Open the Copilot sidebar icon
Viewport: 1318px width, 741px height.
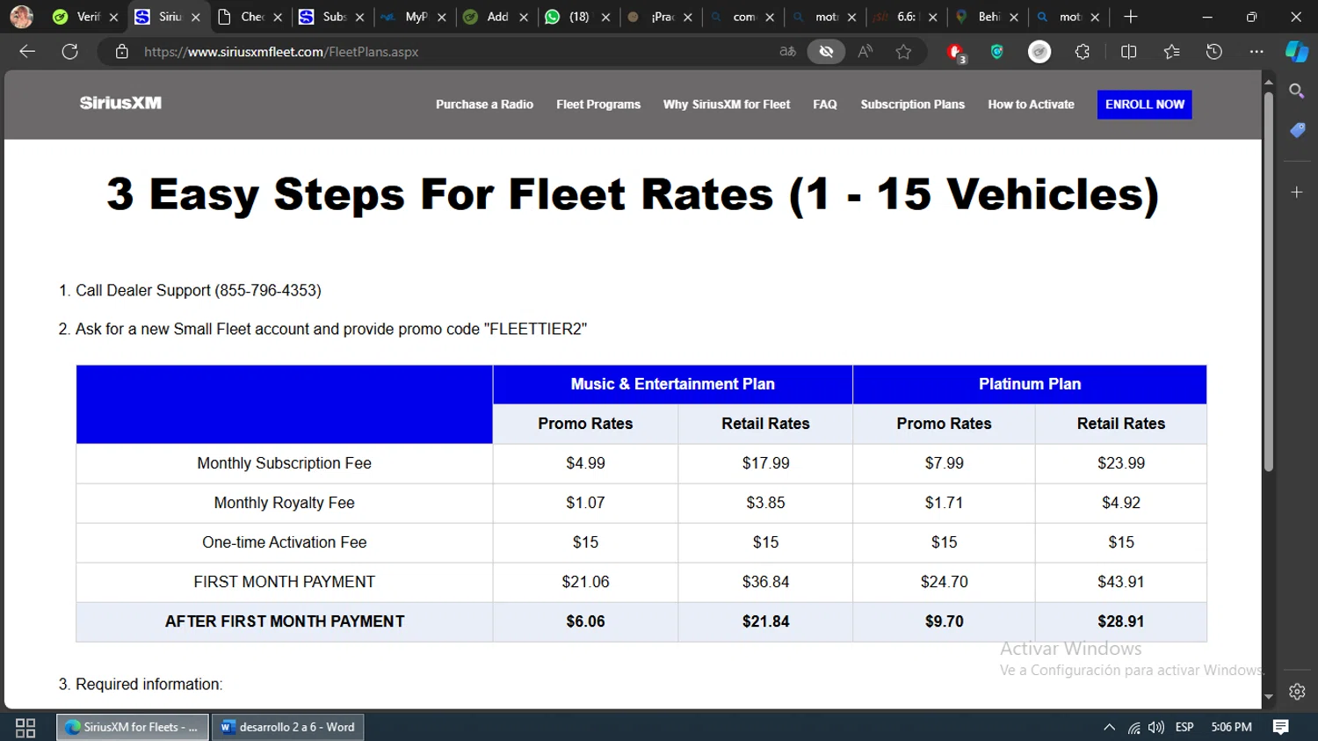pos(1297,52)
